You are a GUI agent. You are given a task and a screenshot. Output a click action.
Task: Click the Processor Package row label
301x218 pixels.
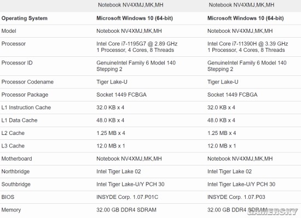[x=25, y=95]
